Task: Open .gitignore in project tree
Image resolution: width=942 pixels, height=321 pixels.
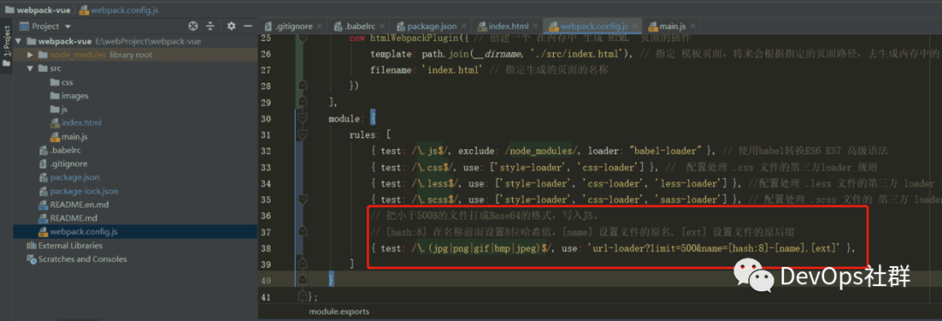Action: click(63, 163)
